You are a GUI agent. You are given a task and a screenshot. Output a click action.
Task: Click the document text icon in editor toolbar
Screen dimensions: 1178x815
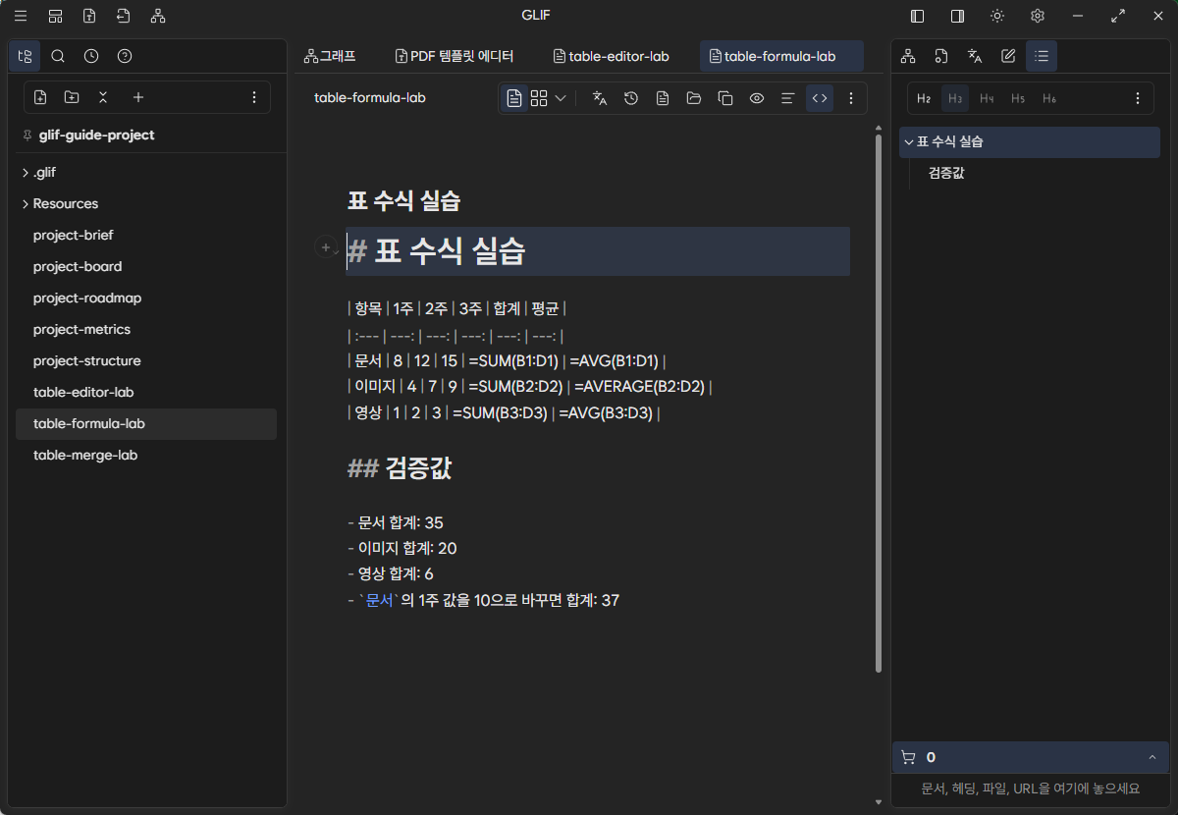663,98
